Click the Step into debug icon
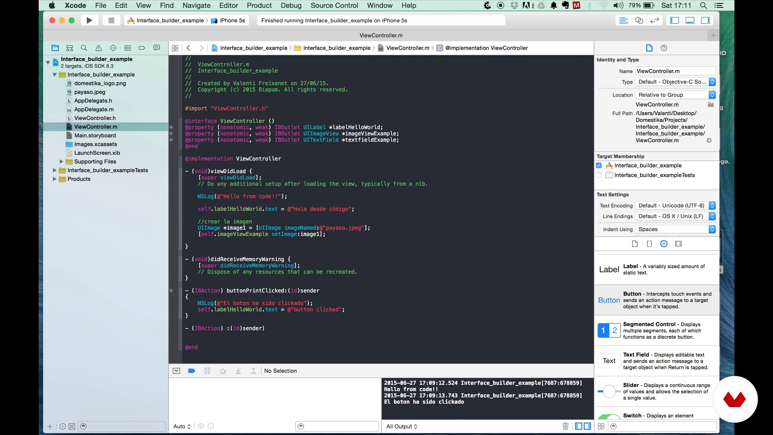The width and height of the screenshot is (773, 435). tap(238, 371)
